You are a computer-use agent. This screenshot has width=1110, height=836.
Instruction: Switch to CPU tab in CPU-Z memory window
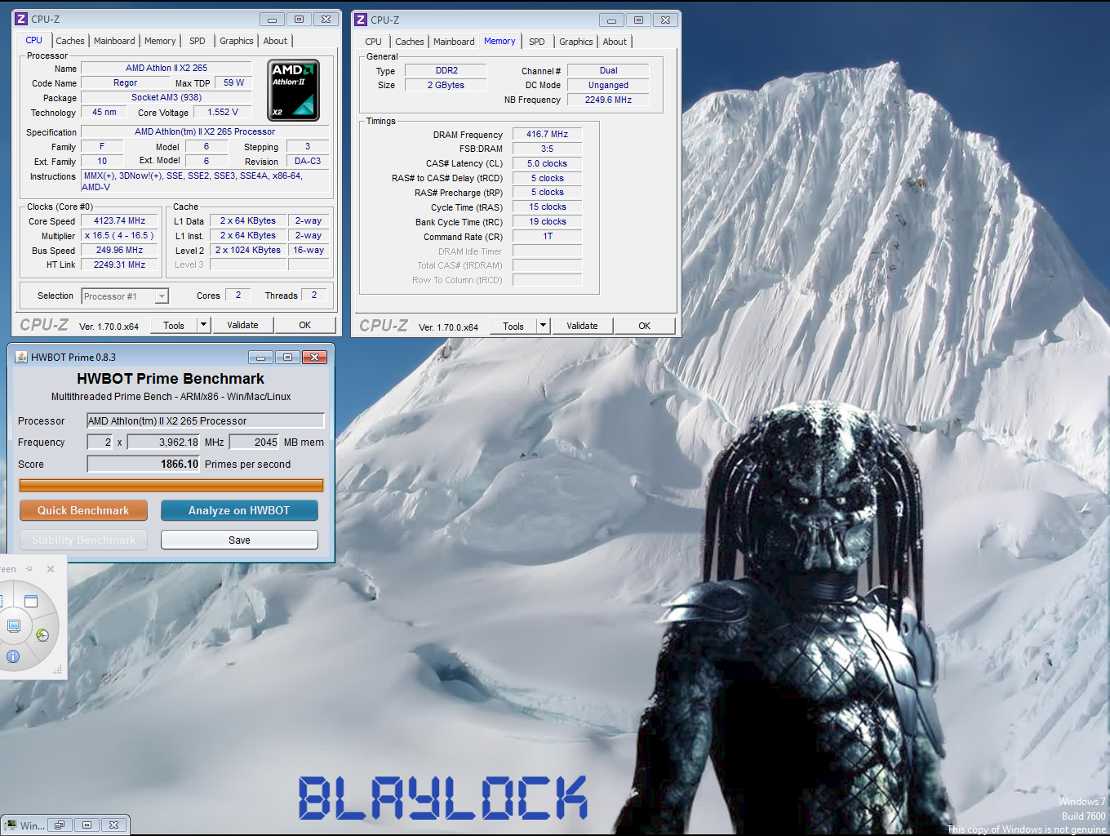point(373,42)
